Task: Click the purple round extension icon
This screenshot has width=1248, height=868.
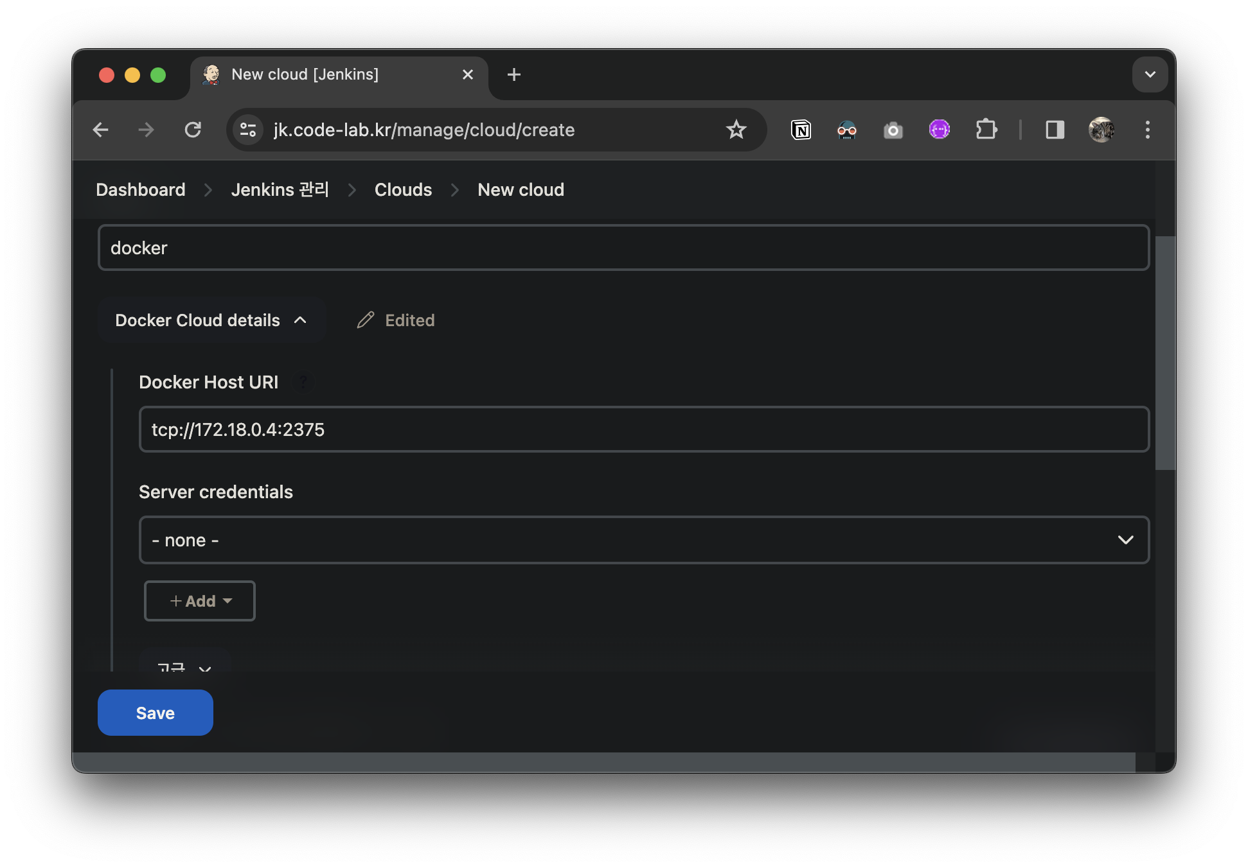Action: 939,130
